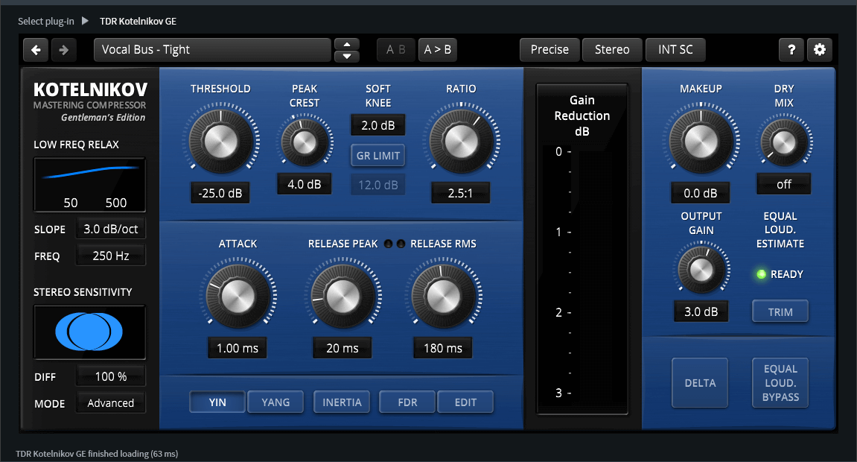Screen dimensions: 857x462
Task: Click the green READY status indicator
Action: 762,274
